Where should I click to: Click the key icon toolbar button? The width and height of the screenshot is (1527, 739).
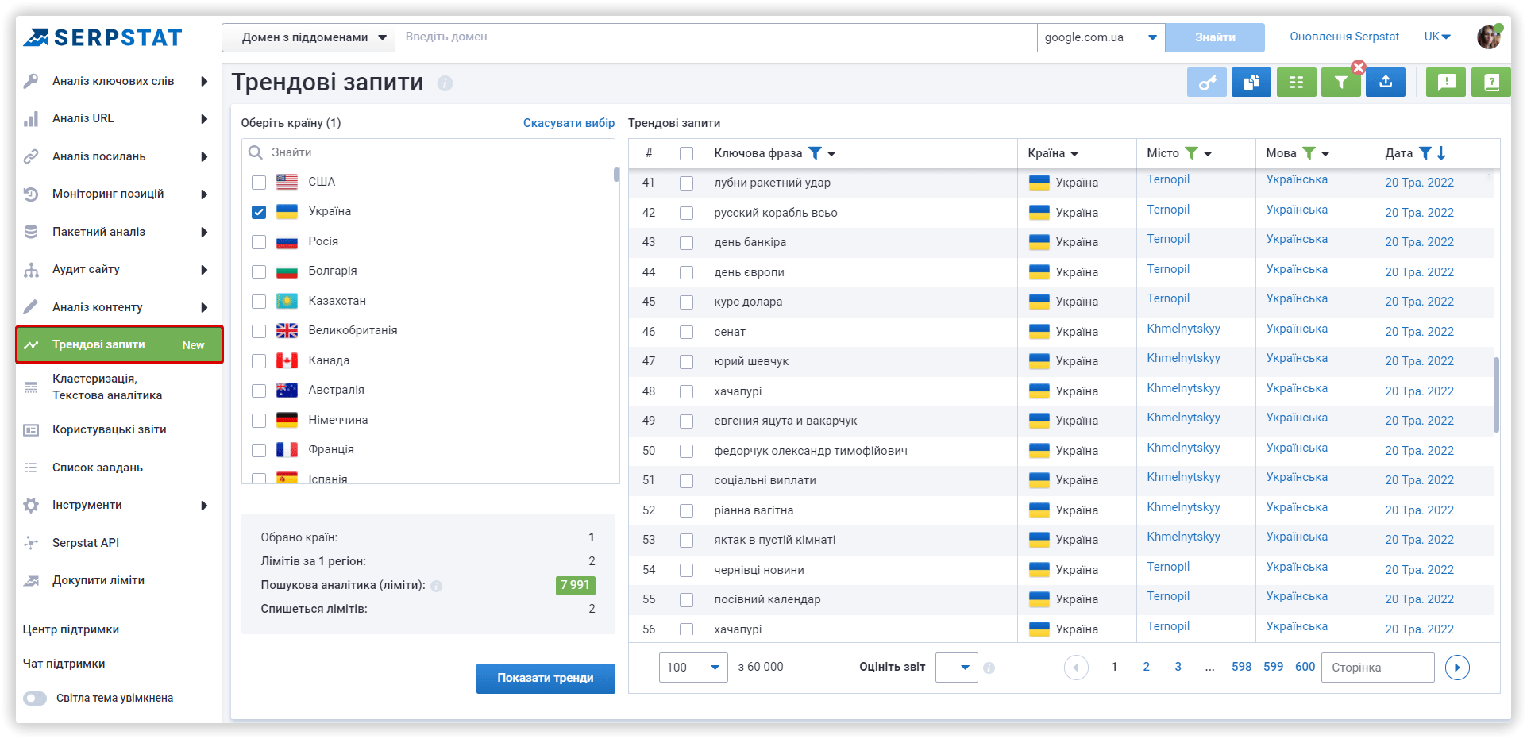1206,82
